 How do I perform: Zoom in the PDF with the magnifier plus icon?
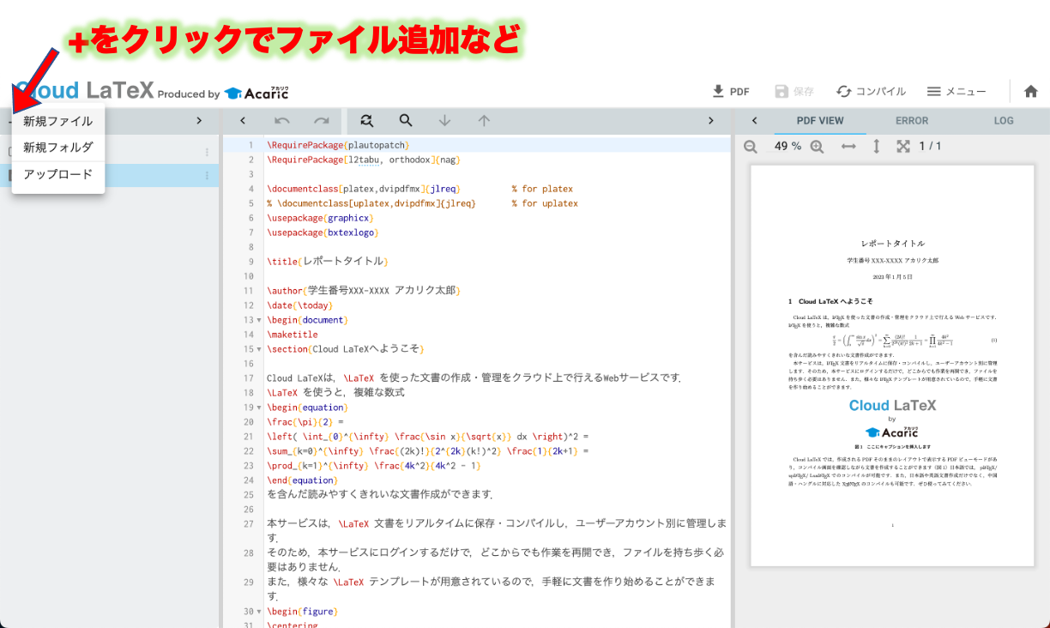click(x=817, y=146)
